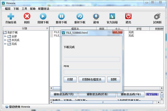Click the red 刪除 delete icon
This screenshot has height=111, width=167.
point(27,16)
